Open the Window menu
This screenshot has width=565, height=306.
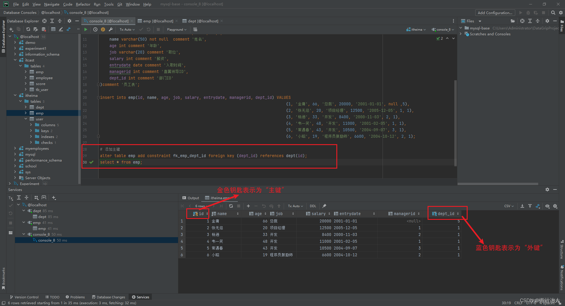133,4
